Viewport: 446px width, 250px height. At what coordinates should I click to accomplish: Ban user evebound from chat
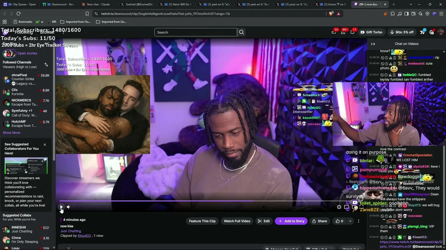tap(383, 64)
